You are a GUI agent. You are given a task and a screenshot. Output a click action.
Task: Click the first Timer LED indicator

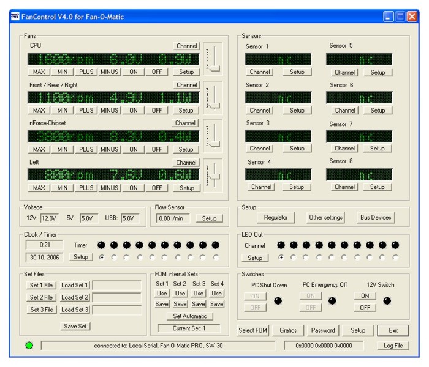coord(102,245)
